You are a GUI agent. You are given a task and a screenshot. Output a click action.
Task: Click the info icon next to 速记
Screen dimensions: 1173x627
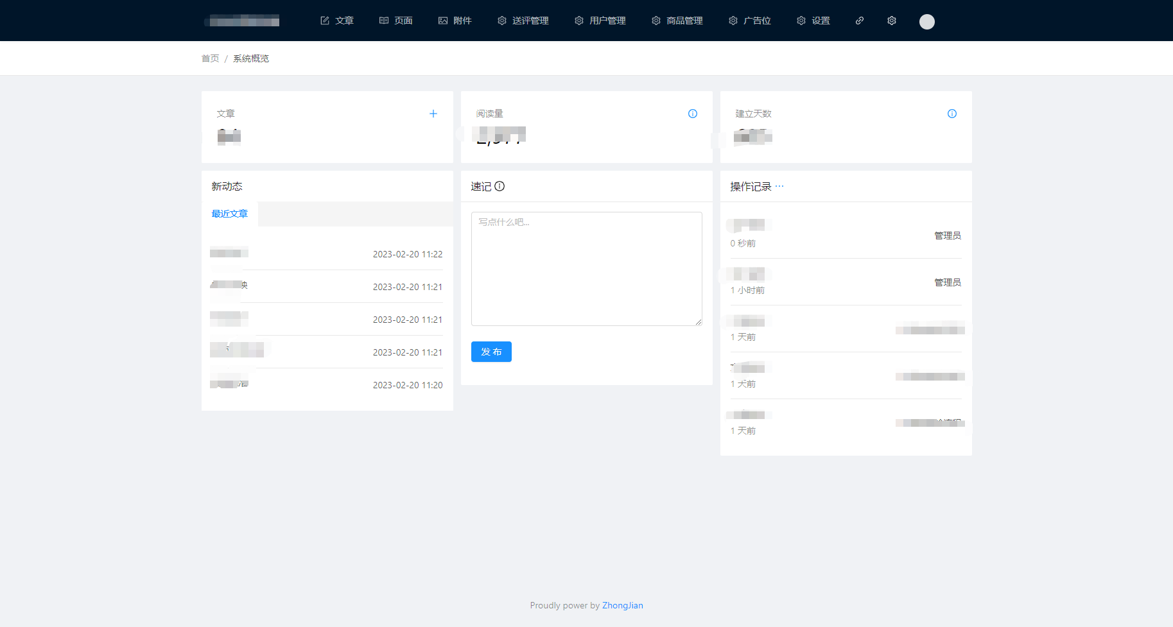[x=500, y=186]
